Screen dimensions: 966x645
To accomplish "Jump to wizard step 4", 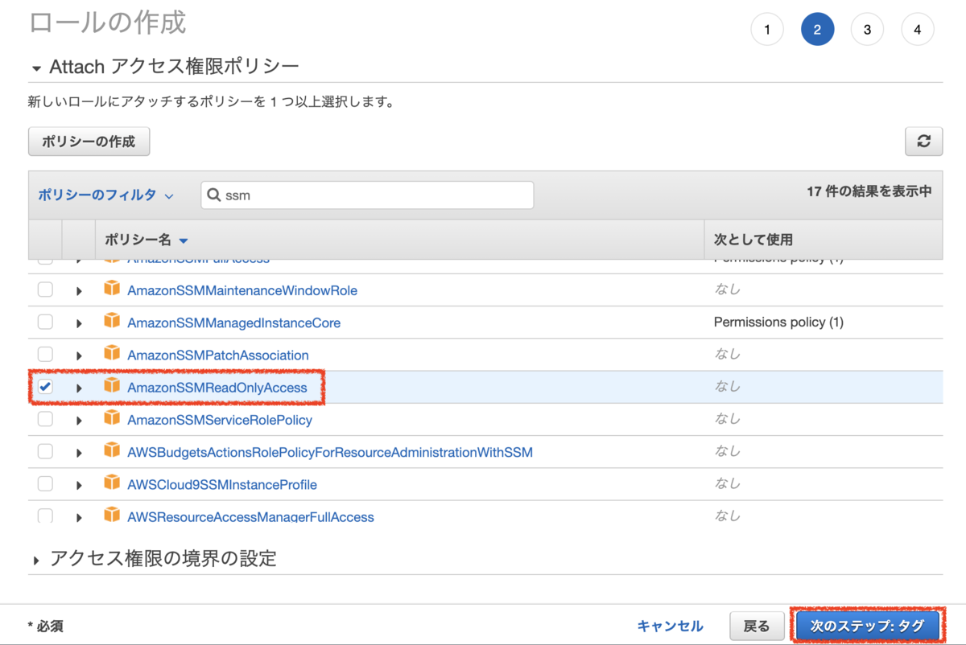I will pyautogui.click(x=917, y=30).
